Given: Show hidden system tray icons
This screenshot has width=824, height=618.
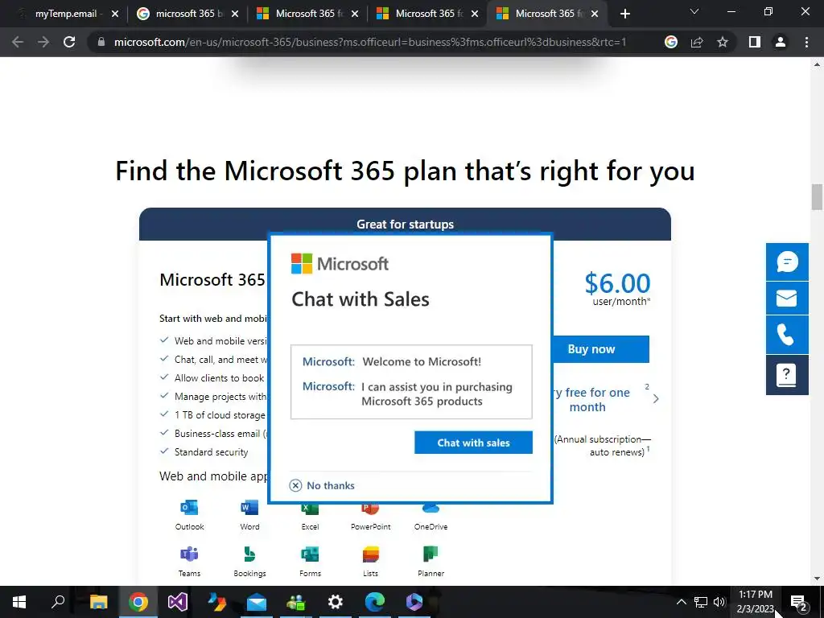Looking at the screenshot, I should pos(681,602).
